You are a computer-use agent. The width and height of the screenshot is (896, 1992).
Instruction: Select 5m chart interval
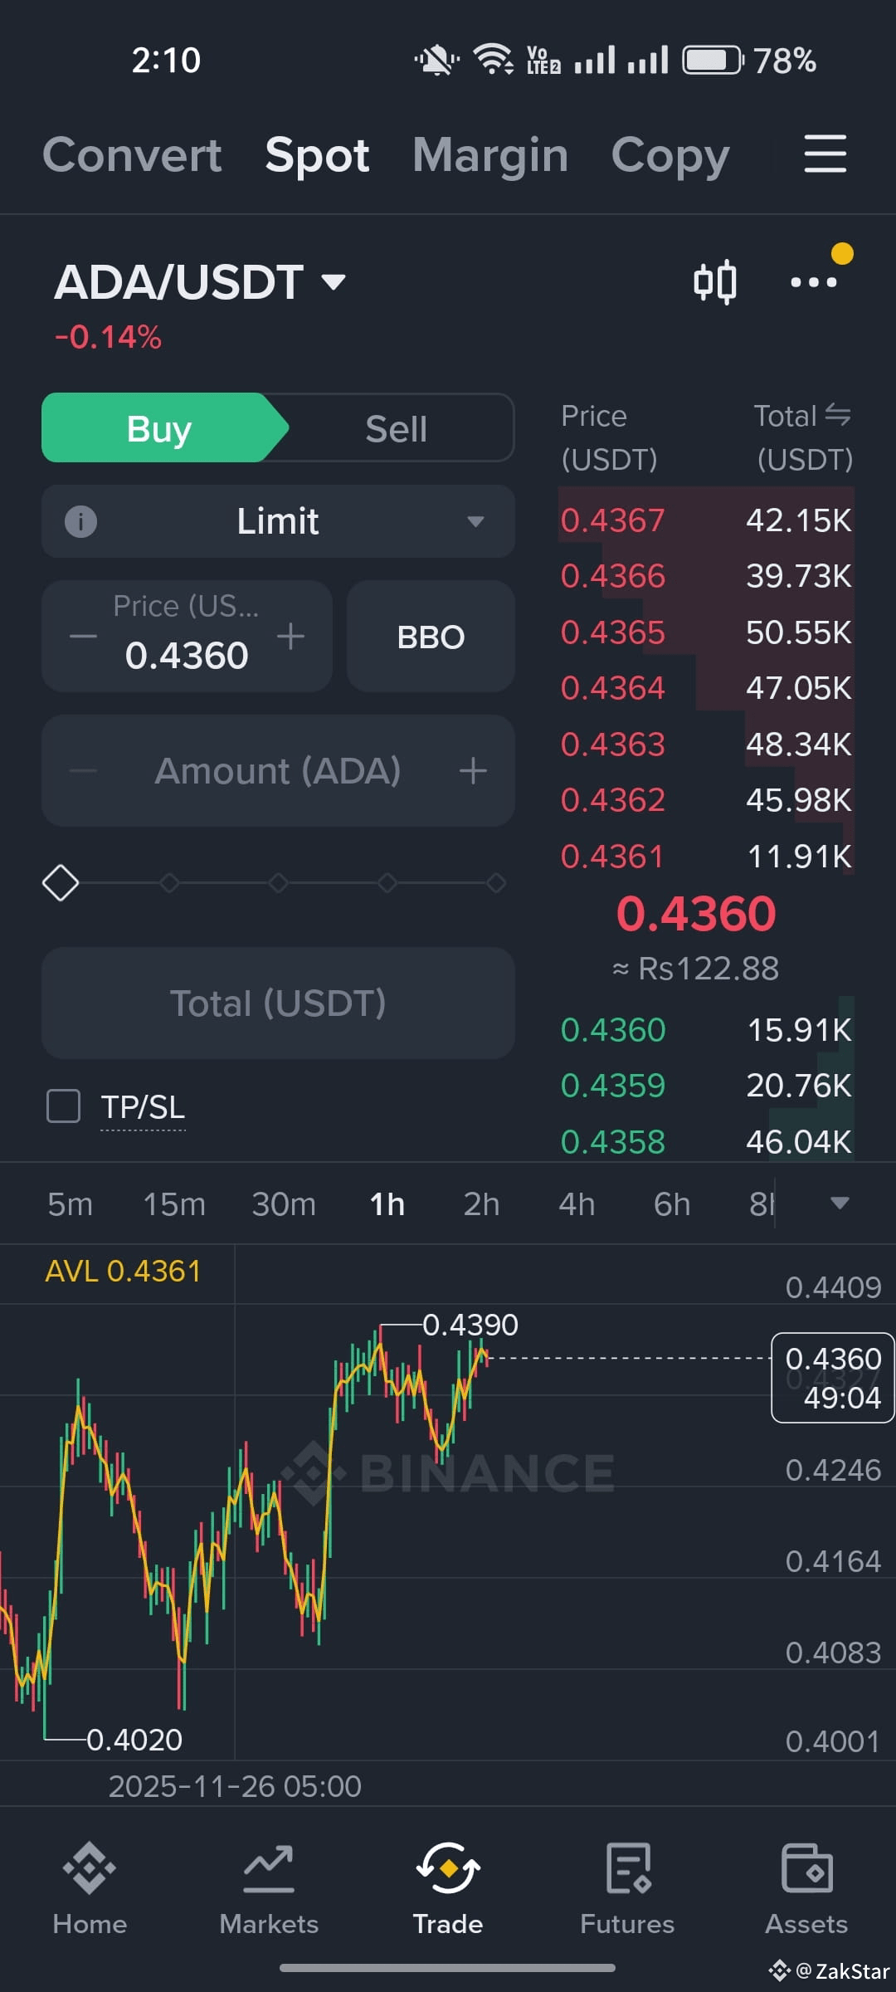70,1203
